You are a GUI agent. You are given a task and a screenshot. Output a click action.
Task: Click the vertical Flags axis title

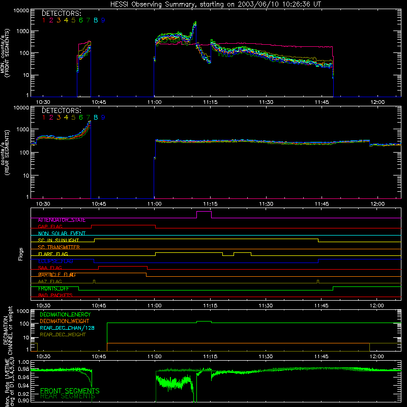coord(21,254)
